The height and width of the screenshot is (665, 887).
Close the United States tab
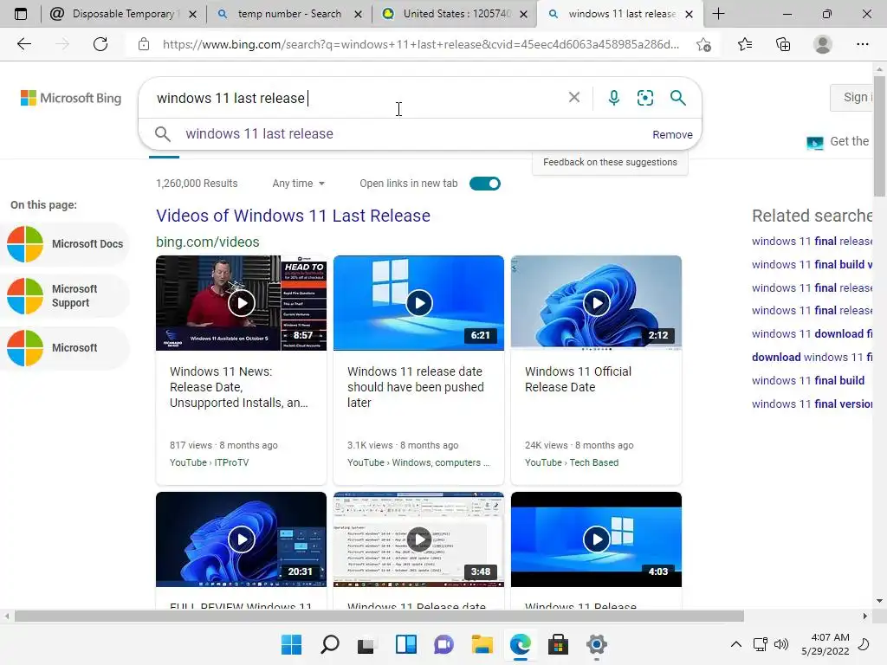pos(524,14)
